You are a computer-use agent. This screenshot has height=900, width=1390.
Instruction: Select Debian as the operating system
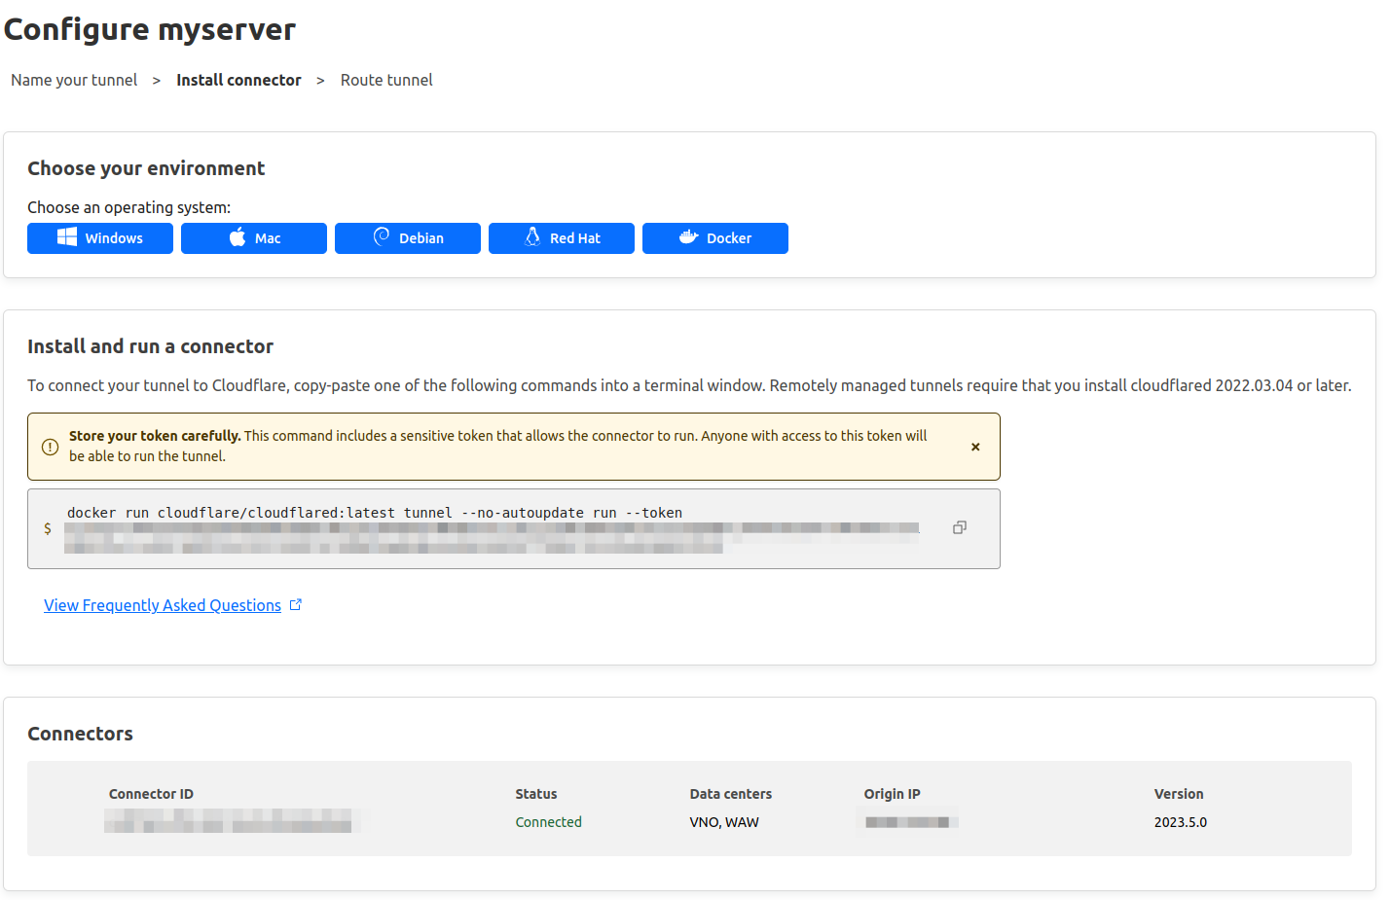coord(407,237)
